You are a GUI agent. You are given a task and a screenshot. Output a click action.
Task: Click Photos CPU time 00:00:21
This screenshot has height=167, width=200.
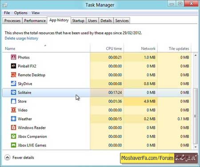tap(115, 57)
